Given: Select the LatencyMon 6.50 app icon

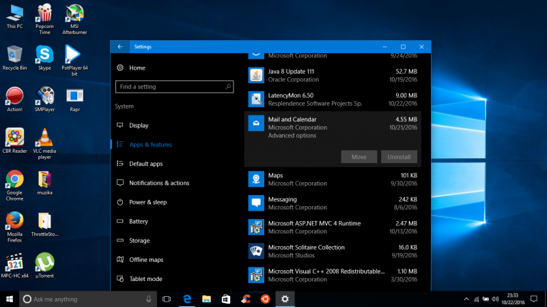Looking at the screenshot, I should 256,100.
